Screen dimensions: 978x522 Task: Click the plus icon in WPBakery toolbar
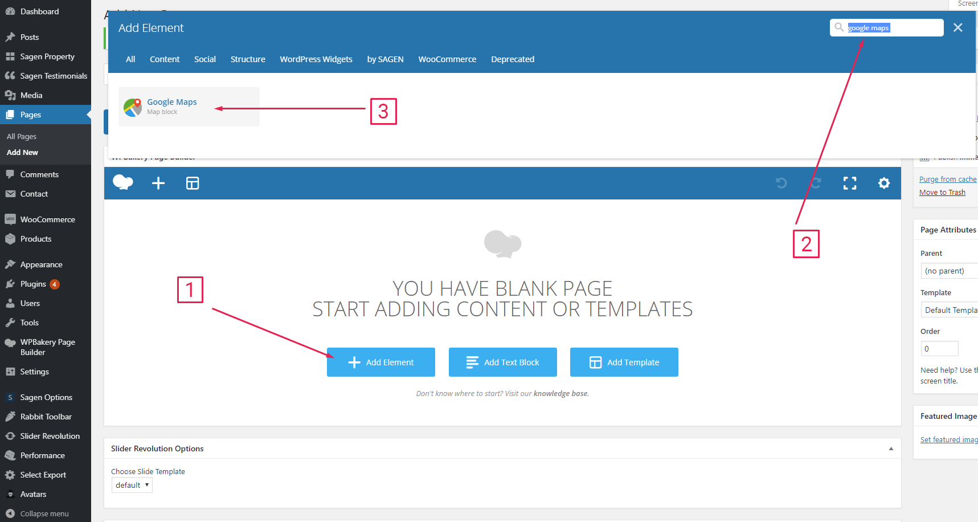point(158,183)
